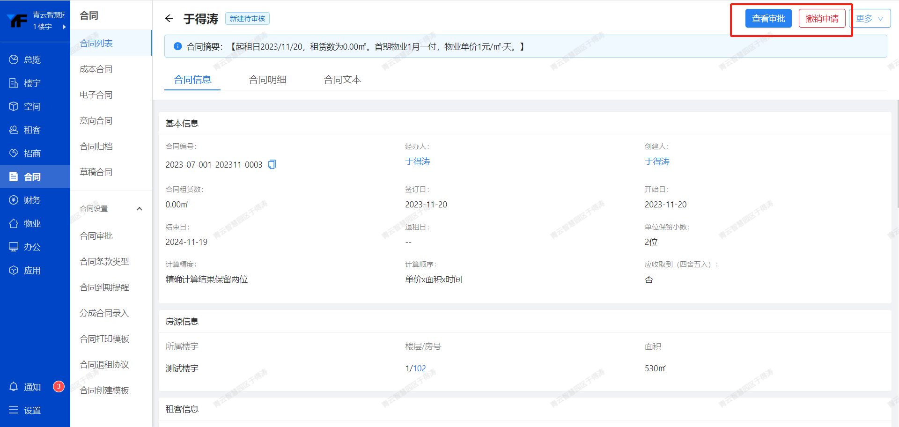Open the 空间 space sidebar icon
The height and width of the screenshot is (427, 899).
[14, 106]
